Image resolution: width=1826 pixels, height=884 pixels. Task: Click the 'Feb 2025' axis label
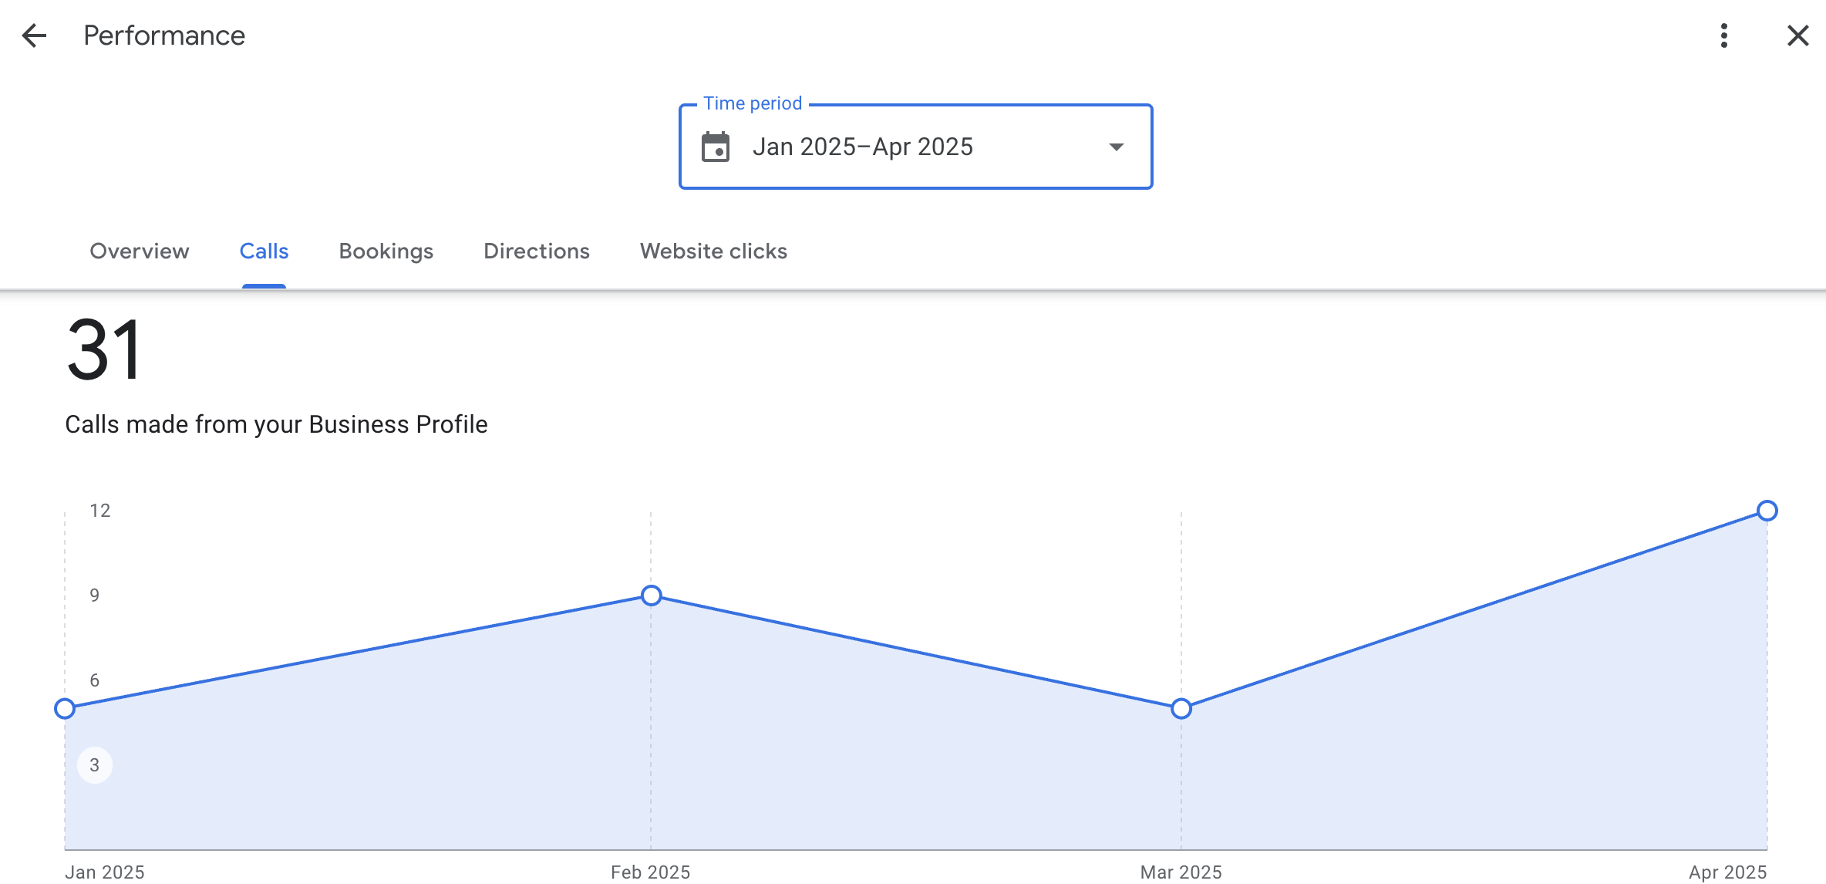(x=651, y=872)
